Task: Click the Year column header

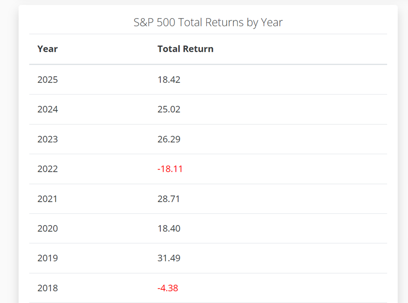Action: (x=47, y=49)
